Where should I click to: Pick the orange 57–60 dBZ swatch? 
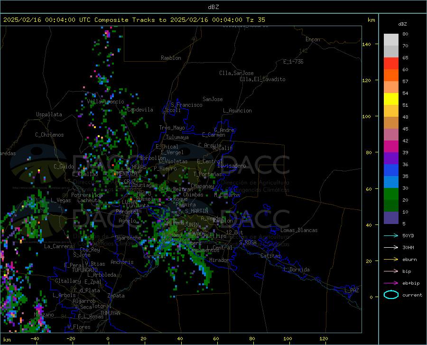391,75
